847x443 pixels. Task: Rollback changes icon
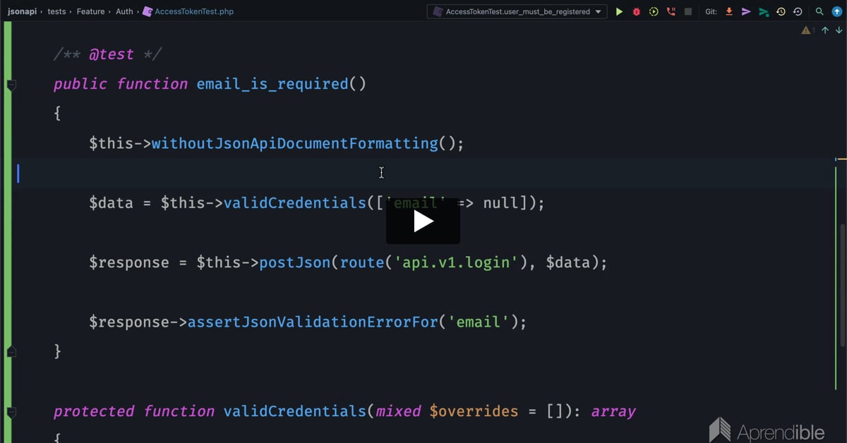(x=798, y=11)
